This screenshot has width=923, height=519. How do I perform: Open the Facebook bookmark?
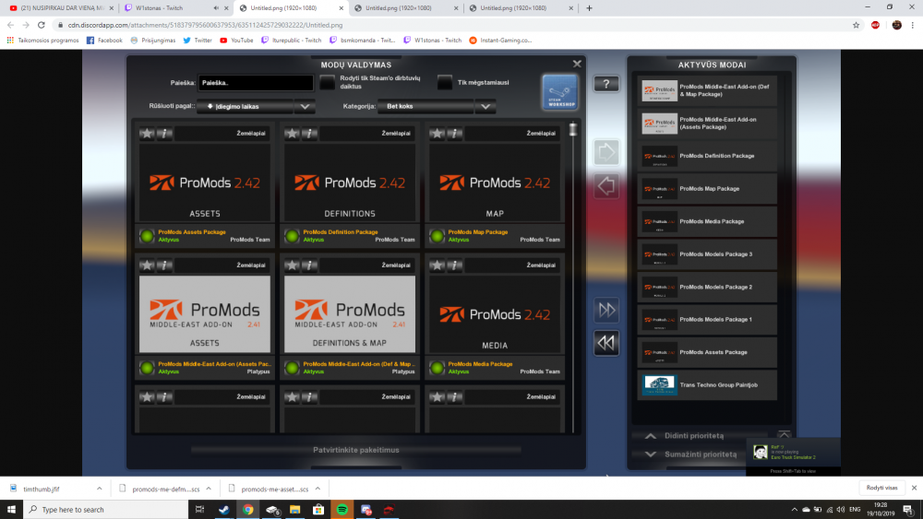tap(105, 41)
